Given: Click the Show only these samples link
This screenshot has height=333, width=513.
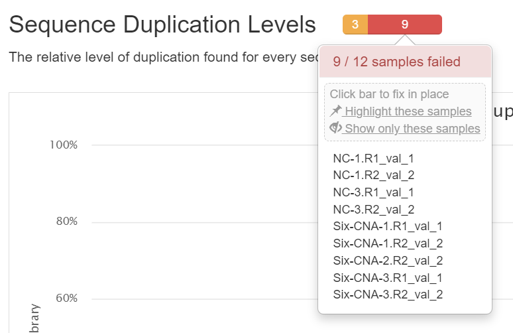Looking at the screenshot, I should point(412,129).
